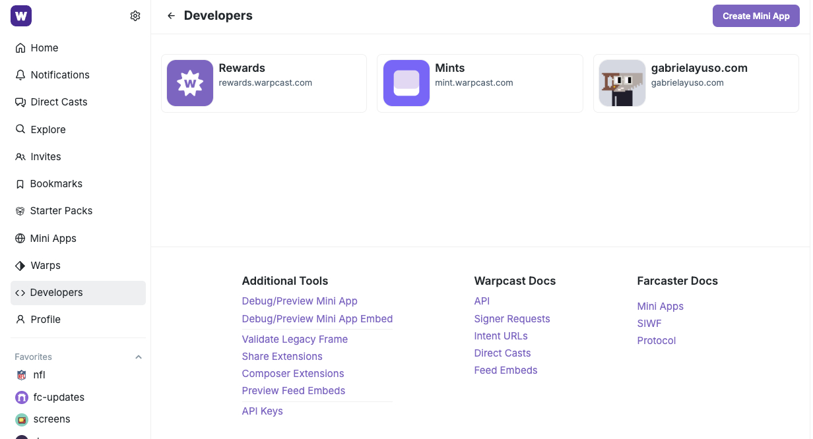Screen dimensions: 813x439
Task: Click the screens channel avatar
Action: click(x=22, y=419)
